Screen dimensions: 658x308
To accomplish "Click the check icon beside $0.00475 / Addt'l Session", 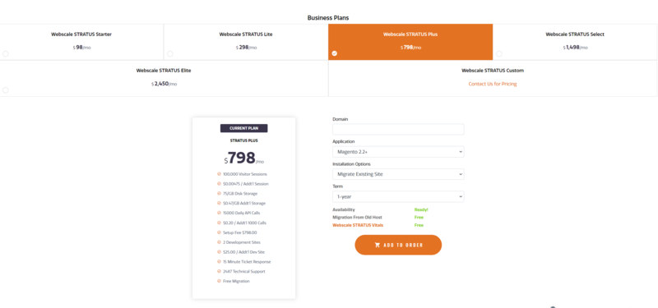I will pyautogui.click(x=219, y=184).
